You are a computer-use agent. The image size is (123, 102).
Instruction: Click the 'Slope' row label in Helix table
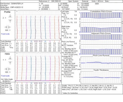click(x=3, y=89)
